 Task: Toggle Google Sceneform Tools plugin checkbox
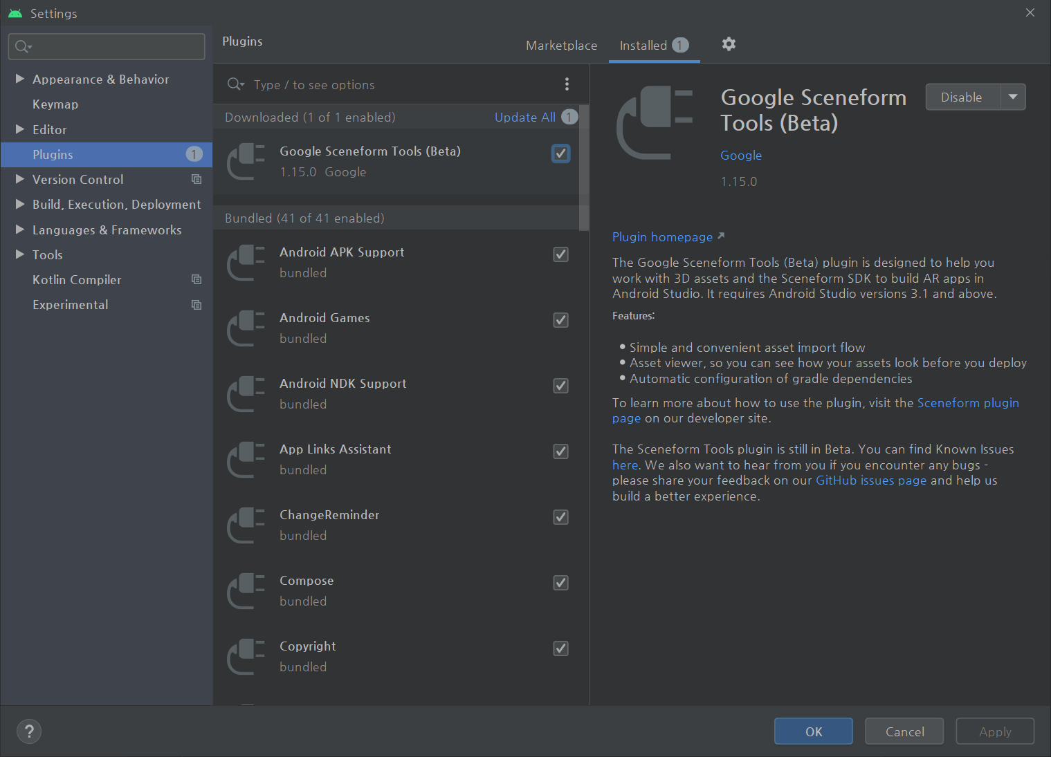561,153
